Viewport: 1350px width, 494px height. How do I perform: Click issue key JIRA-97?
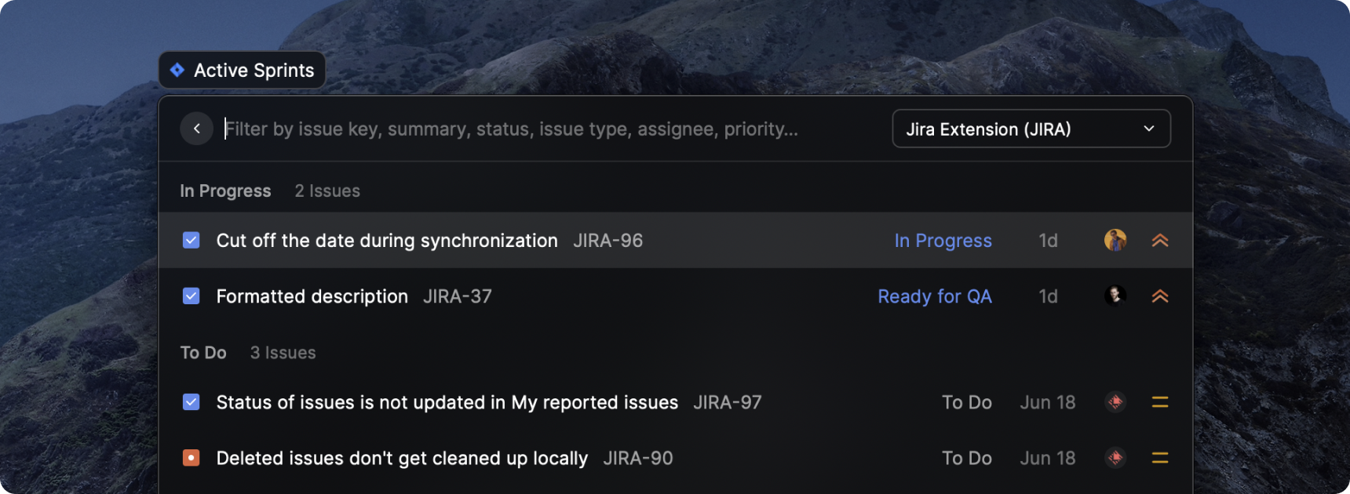tap(728, 401)
